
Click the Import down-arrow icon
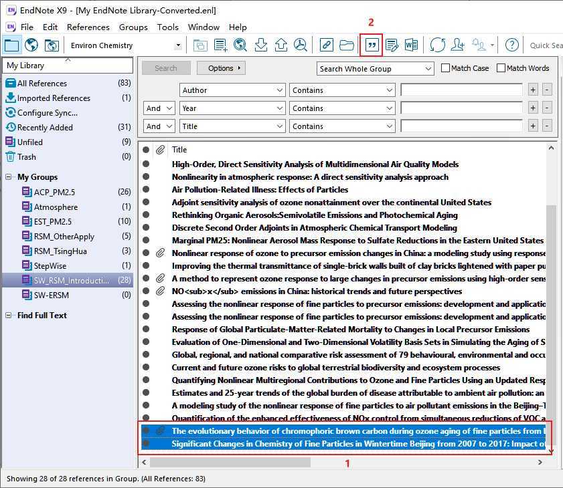(x=260, y=45)
